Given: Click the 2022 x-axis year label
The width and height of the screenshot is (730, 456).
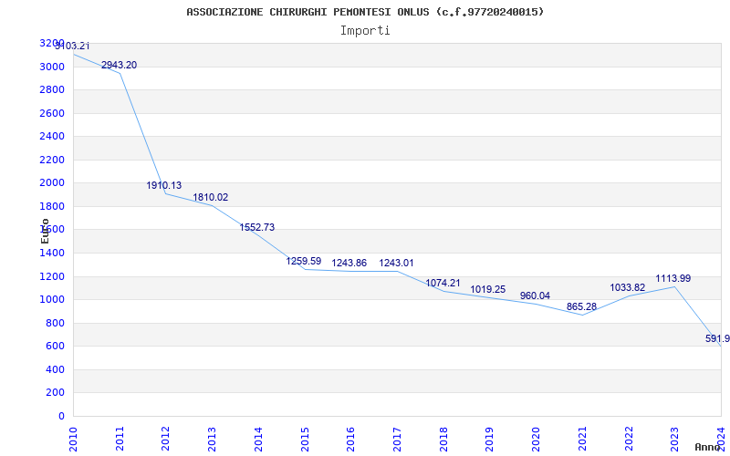Looking at the screenshot, I should coord(629,440).
